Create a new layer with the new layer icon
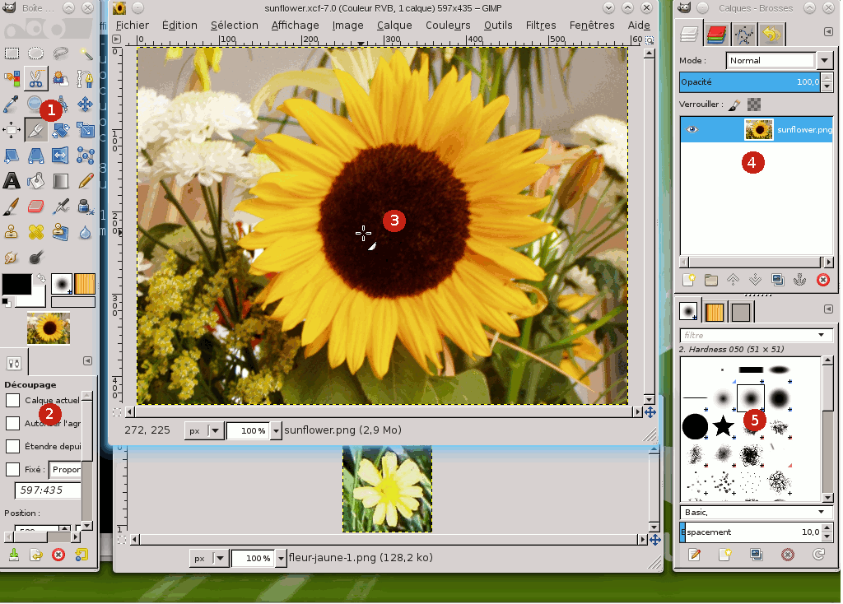Image resolution: width=843 pixels, height=604 pixels. pyautogui.click(x=689, y=280)
